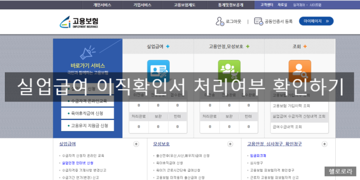
Task: Click the arrow chevrons on 마이페이지 button
Action: click(327, 21)
